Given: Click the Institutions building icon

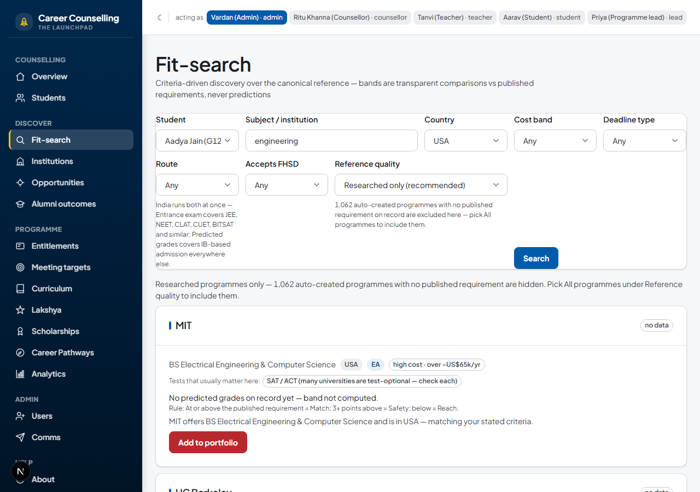Looking at the screenshot, I should coord(20,161).
